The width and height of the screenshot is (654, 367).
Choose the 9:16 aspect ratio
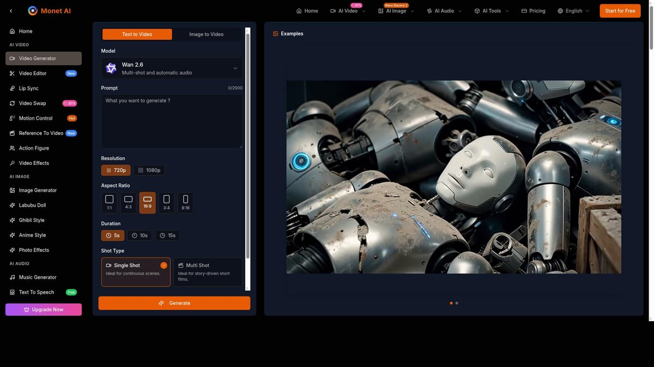click(185, 203)
